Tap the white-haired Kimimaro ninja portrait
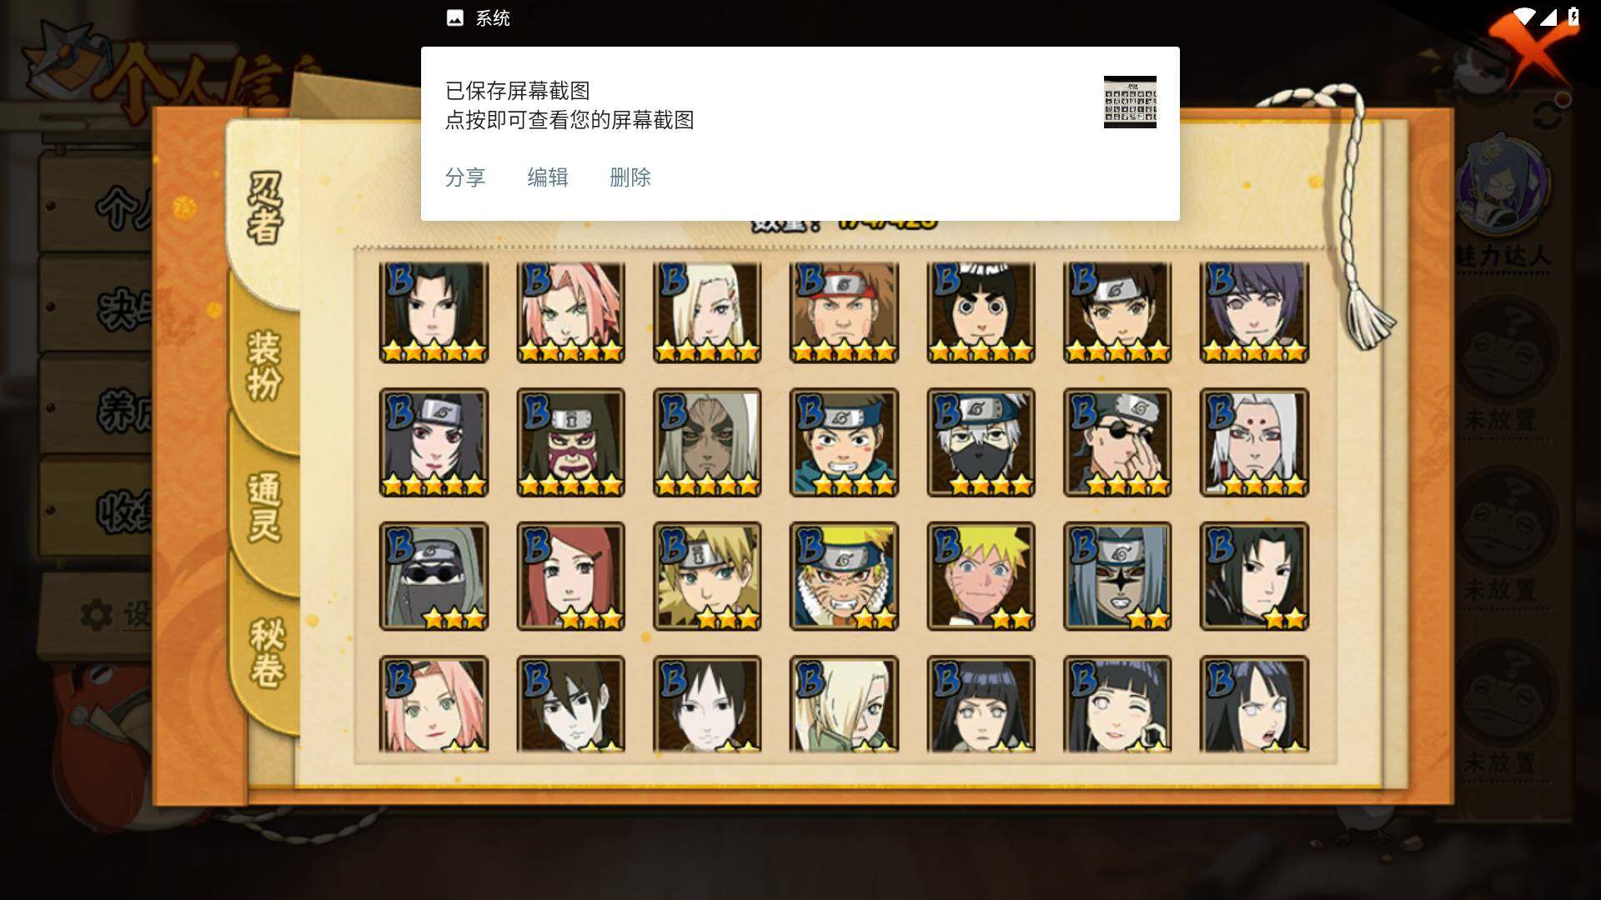 (x=1254, y=442)
